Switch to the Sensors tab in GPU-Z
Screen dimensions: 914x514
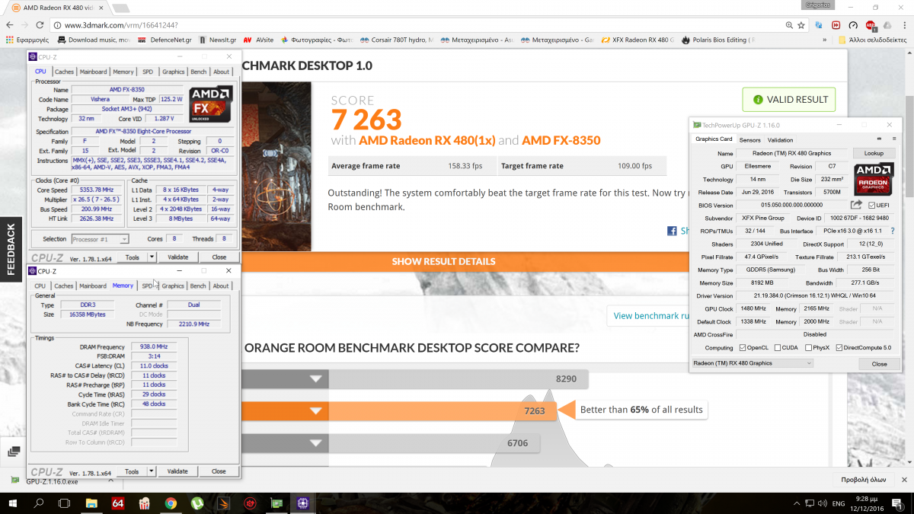pos(749,140)
